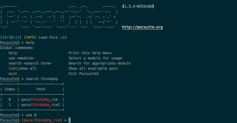Click the Index column header
Viewport: 237px width, 123px height.
[x=10, y=89]
